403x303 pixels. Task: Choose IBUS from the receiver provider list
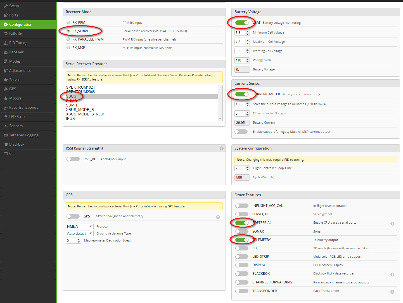point(70,119)
